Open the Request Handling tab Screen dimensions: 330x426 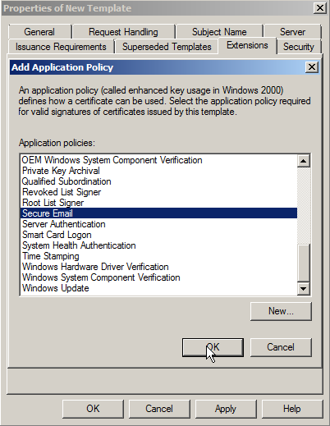[x=123, y=32]
